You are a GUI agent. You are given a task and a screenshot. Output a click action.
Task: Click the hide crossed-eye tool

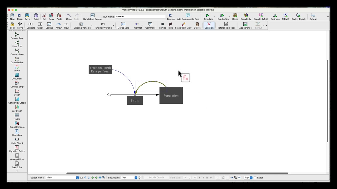click(x=171, y=25)
